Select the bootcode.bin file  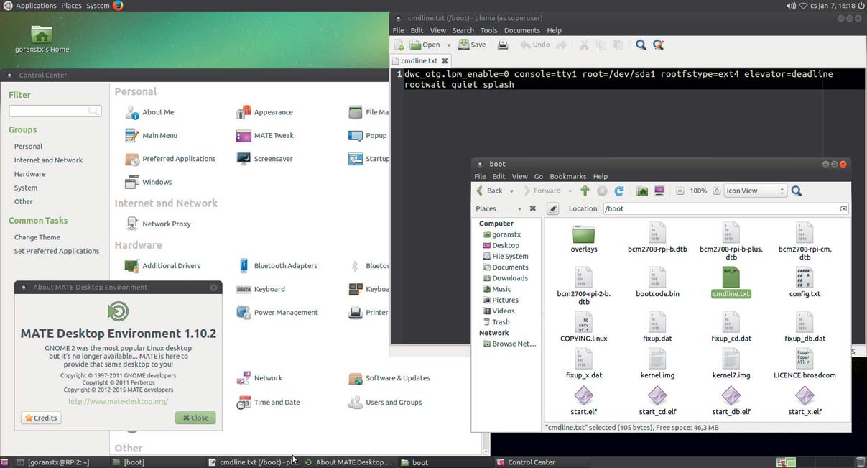click(x=657, y=282)
